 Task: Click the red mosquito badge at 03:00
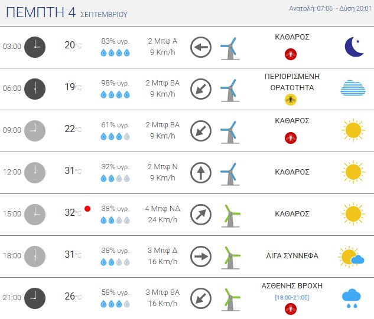pos(290,54)
